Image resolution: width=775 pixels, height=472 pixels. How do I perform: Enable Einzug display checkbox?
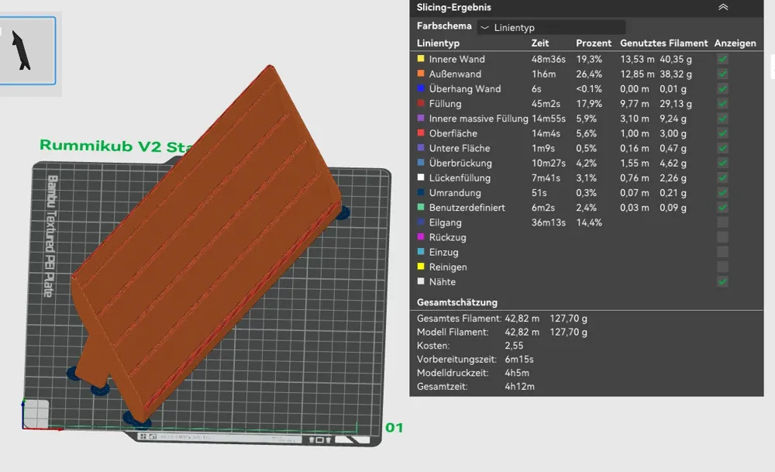click(x=722, y=252)
